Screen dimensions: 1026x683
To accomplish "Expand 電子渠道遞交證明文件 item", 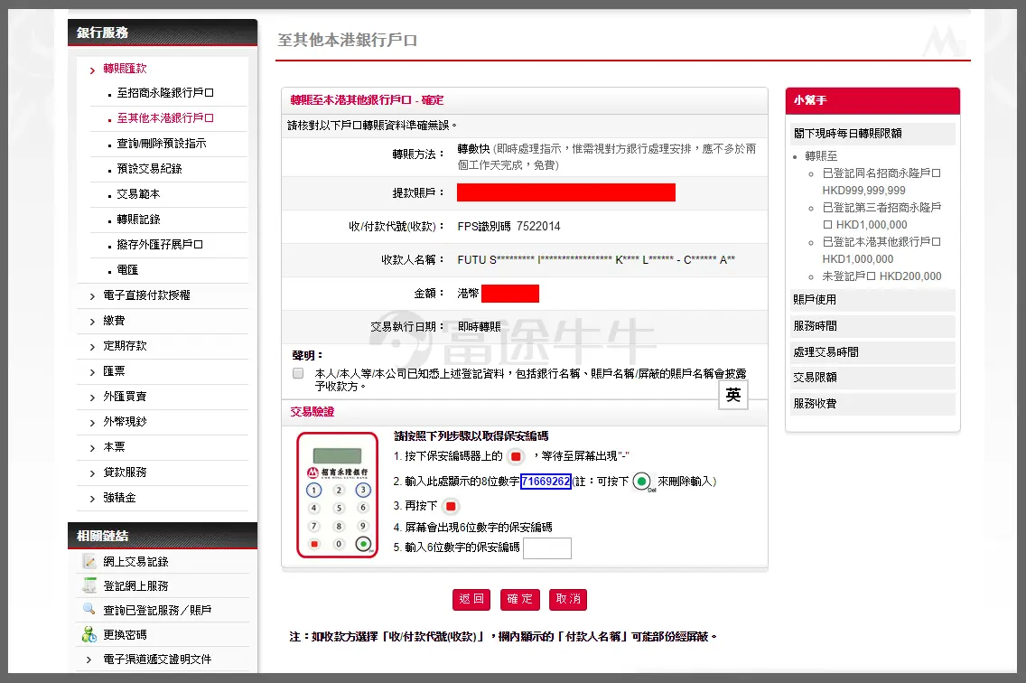I will tap(157, 660).
